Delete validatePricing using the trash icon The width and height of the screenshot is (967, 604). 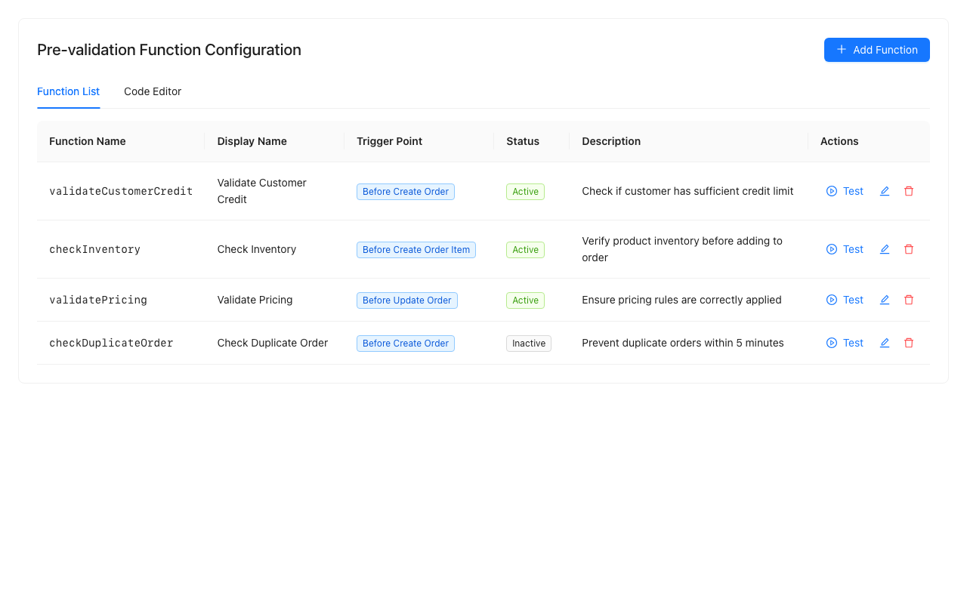[909, 300]
